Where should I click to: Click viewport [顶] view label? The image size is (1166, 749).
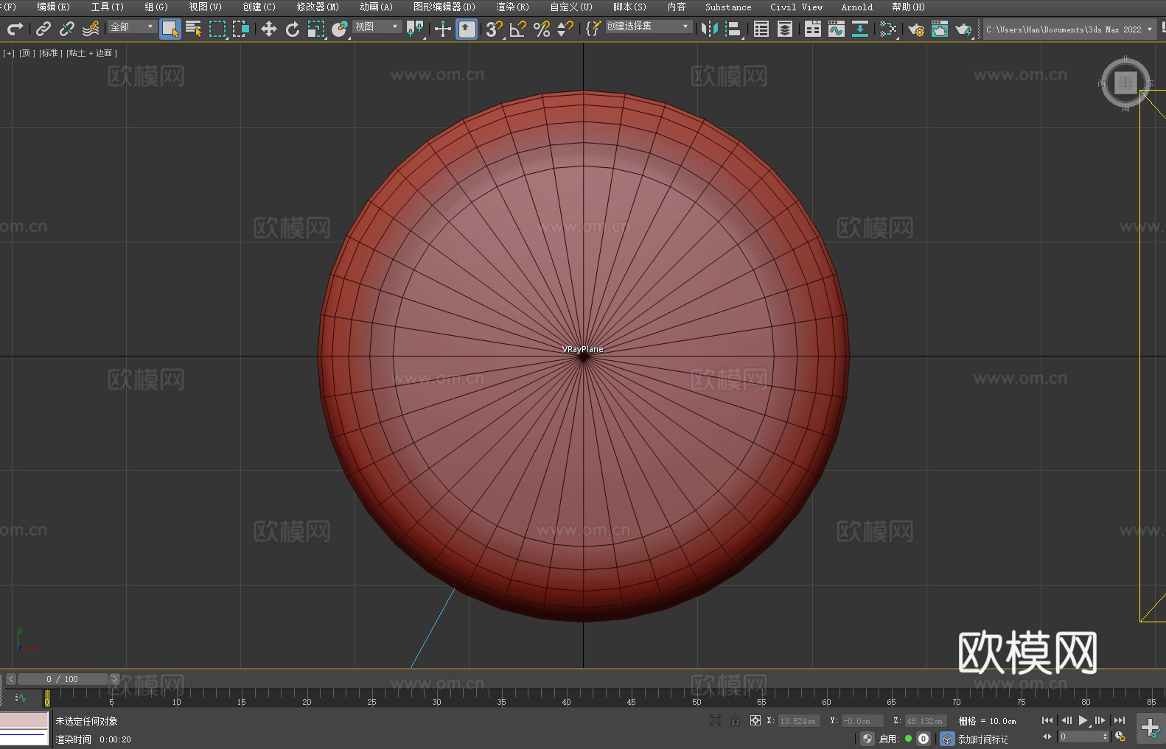27,53
